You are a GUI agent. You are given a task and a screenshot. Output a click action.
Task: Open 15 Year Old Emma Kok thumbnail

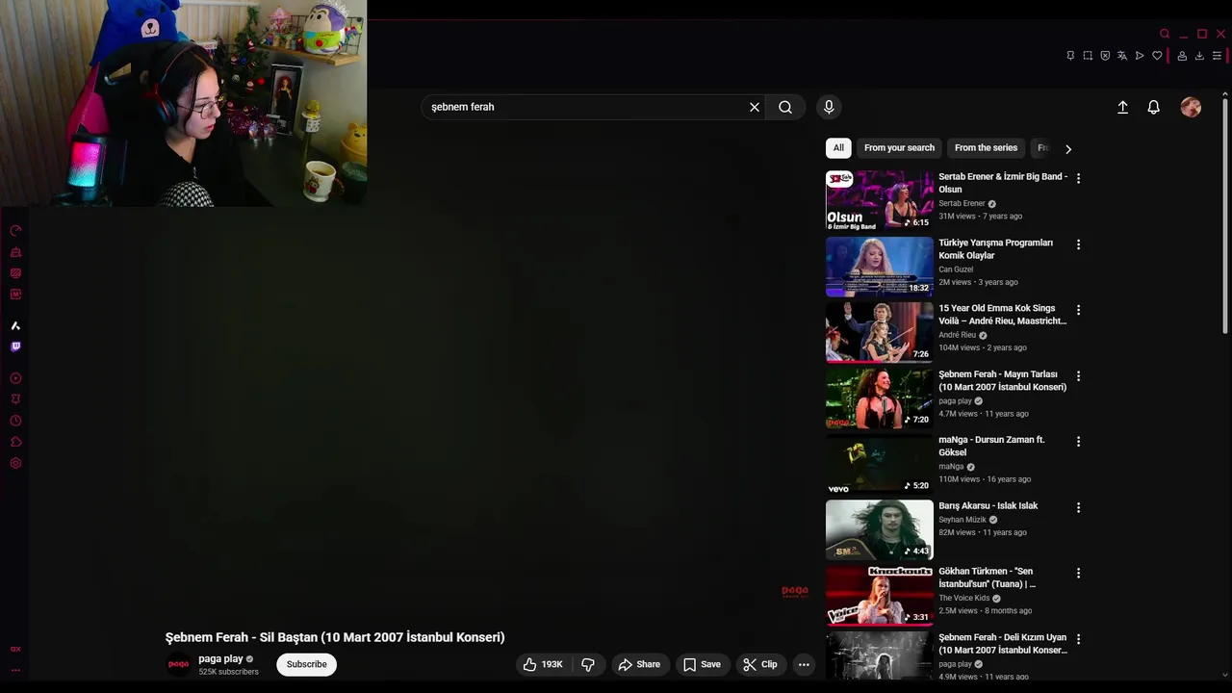pos(880,332)
